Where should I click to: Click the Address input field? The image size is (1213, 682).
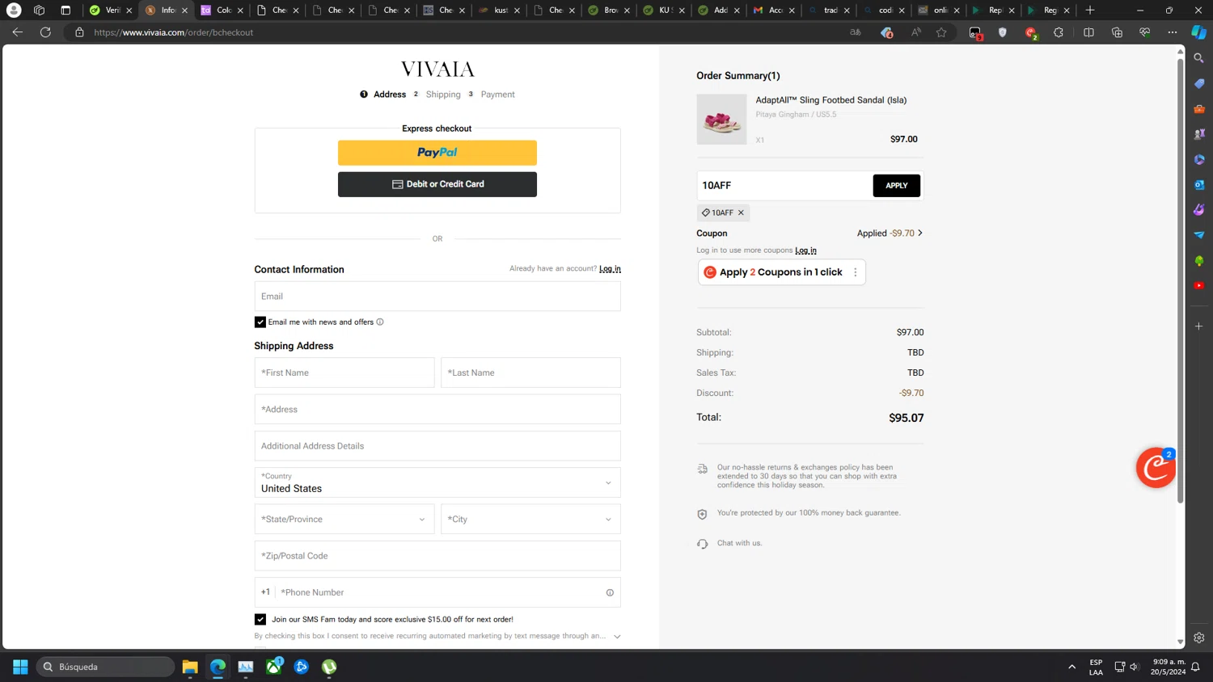[437, 409]
